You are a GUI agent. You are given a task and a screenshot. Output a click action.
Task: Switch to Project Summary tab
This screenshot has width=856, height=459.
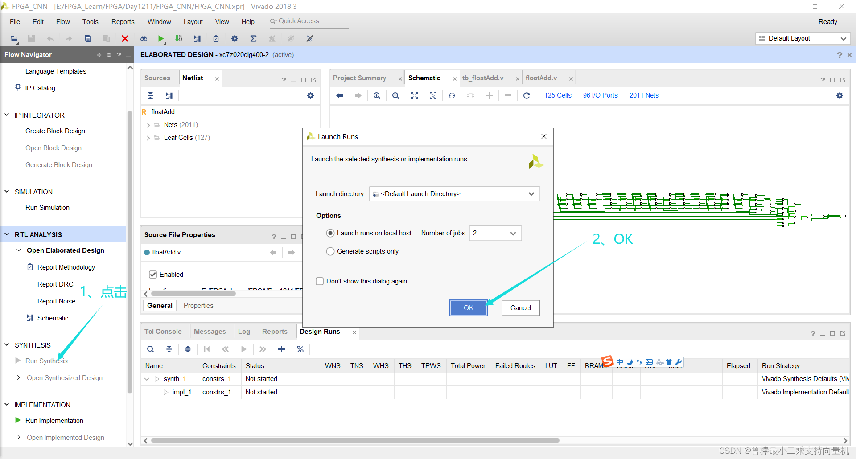tap(359, 78)
